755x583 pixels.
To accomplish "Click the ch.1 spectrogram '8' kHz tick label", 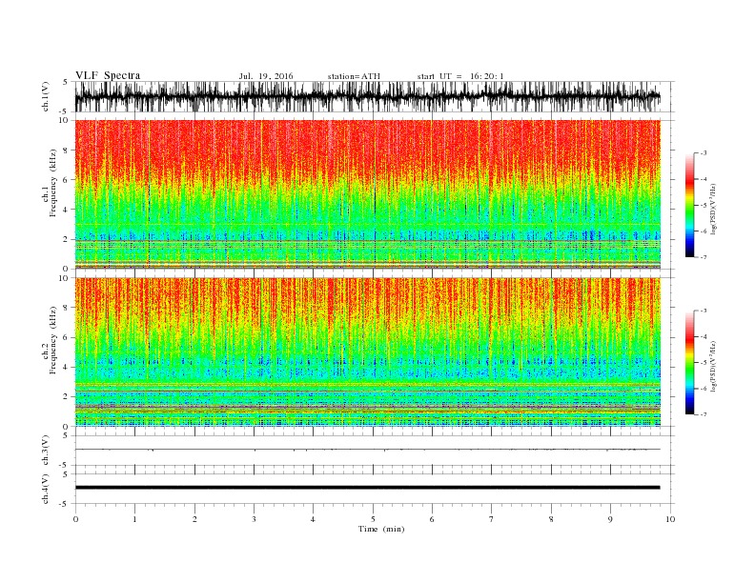I will tap(66, 151).
